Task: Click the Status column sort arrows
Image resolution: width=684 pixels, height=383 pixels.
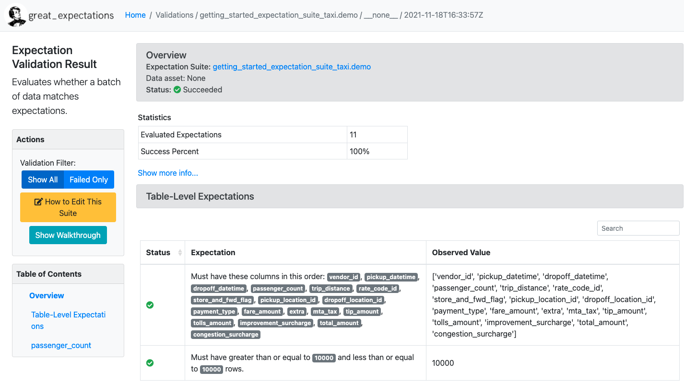Action: 180,253
